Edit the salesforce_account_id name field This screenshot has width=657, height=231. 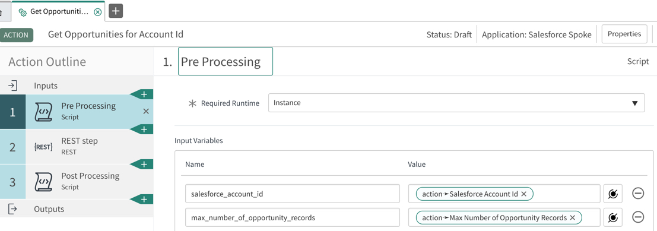[293, 194]
